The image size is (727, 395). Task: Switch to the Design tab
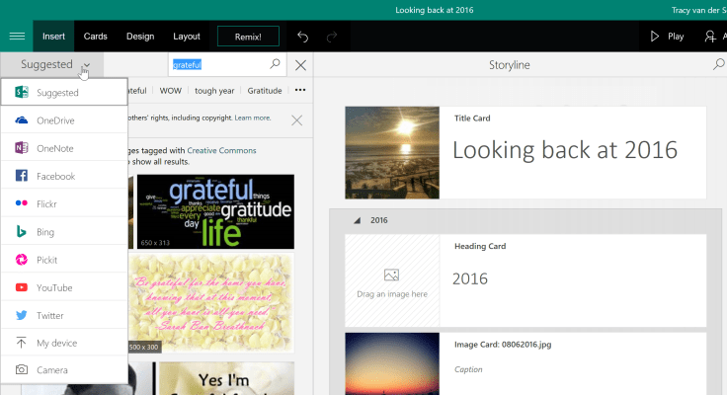[x=140, y=37]
